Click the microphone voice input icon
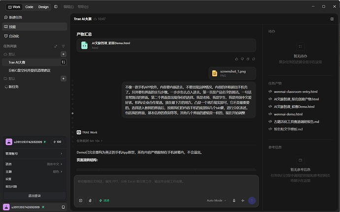 (x=234, y=201)
